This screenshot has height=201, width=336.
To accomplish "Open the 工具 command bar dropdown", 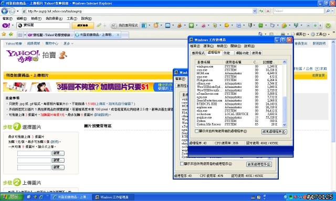I will click(x=320, y=34).
